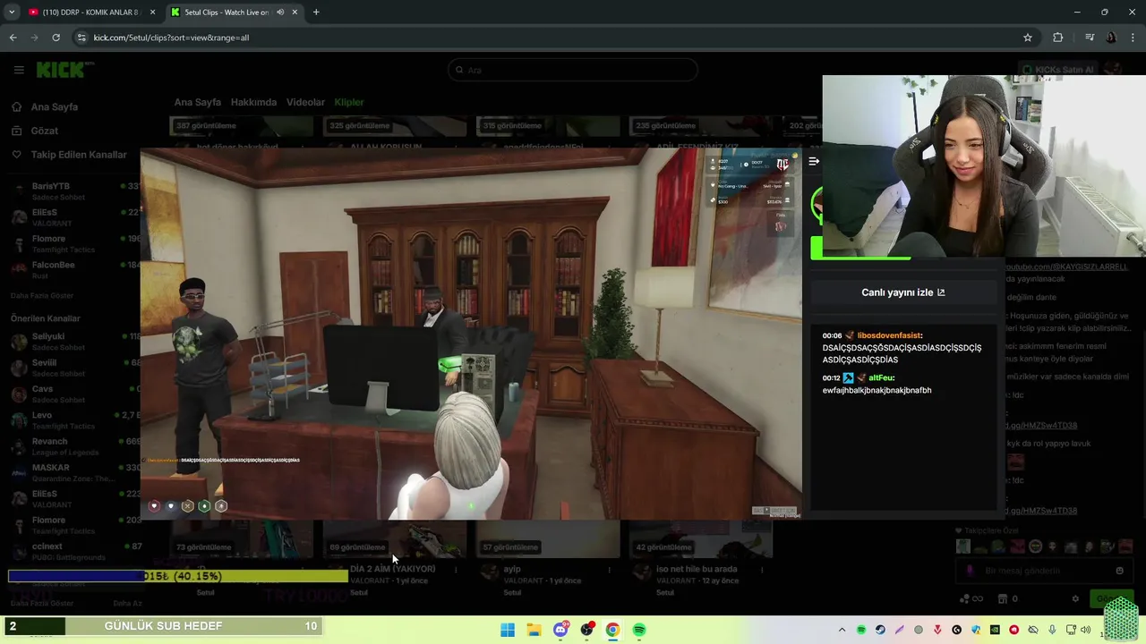Click libosdovenfasist username in clip chat
Screen dimensions: 1146x644
tap(889, 335)
